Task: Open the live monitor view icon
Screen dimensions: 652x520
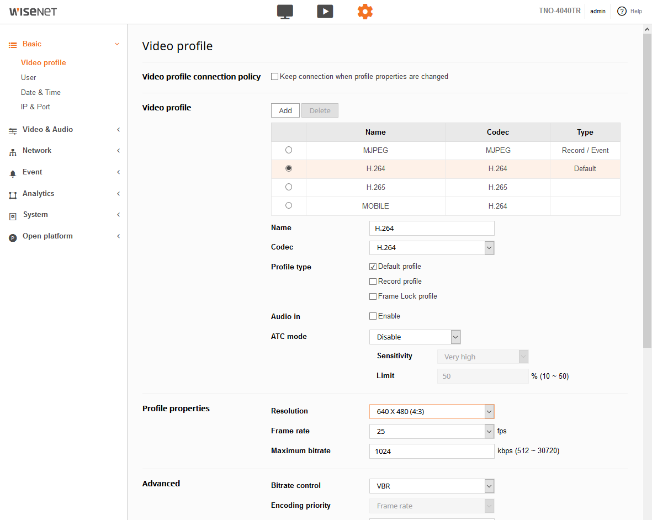Action: tap(285, 12)
